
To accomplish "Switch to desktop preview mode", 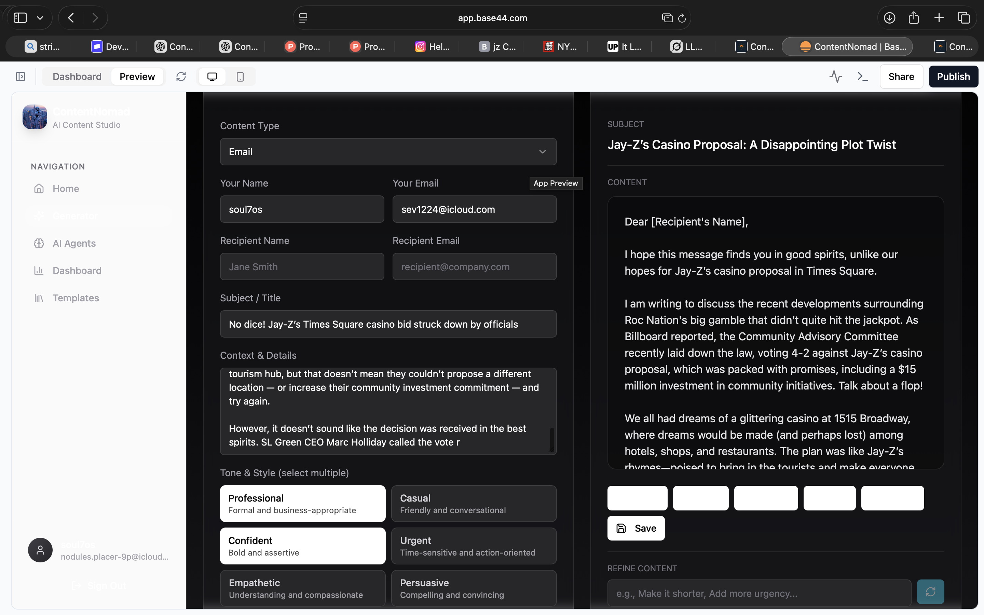I will [212, 77].
